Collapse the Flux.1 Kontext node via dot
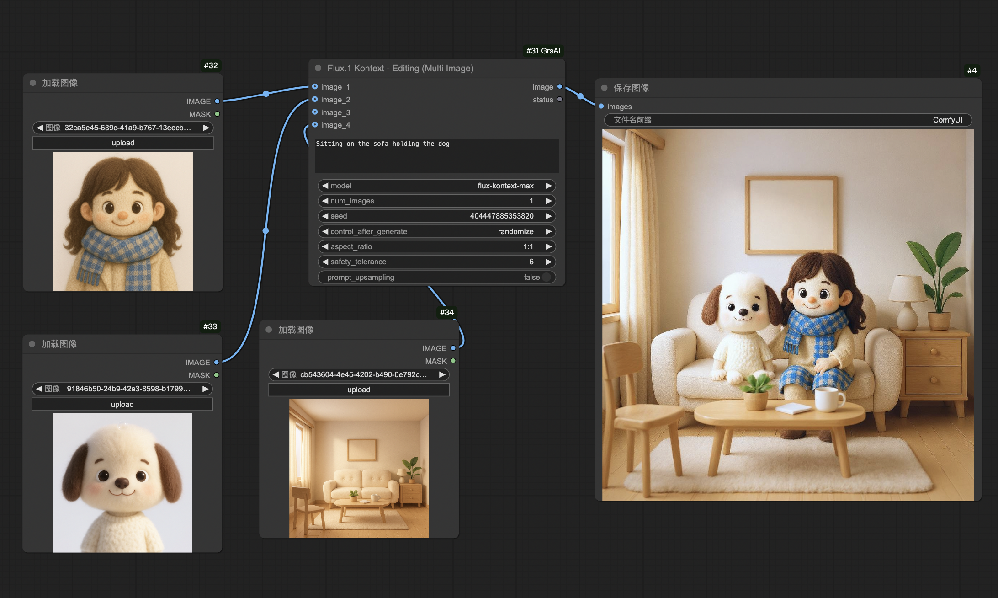Image resolution: width=998 pixels, height=598 pixels. 318,68
